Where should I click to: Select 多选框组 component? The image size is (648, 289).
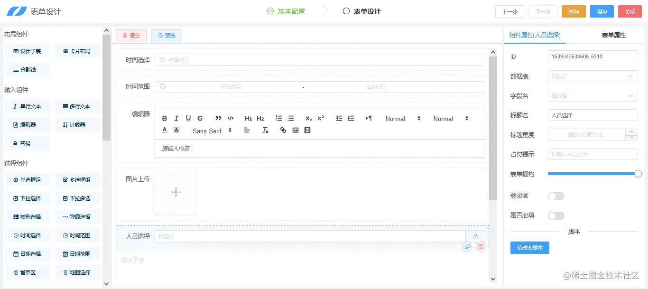tap(77, 180)
